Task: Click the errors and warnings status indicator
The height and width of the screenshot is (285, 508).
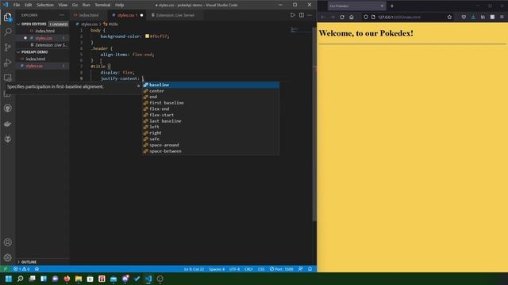Action: [x=21, y=269]
